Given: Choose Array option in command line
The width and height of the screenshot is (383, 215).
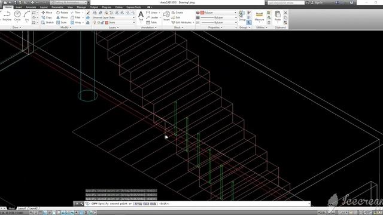Looking at the screenshot, I should coord(138,204).
